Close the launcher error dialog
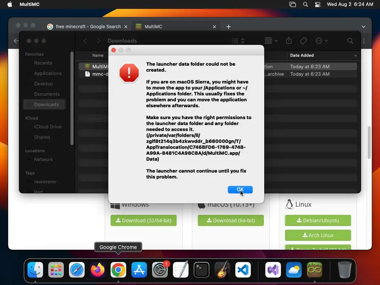Screen dimensions: 380x285 tap(114, 50)
